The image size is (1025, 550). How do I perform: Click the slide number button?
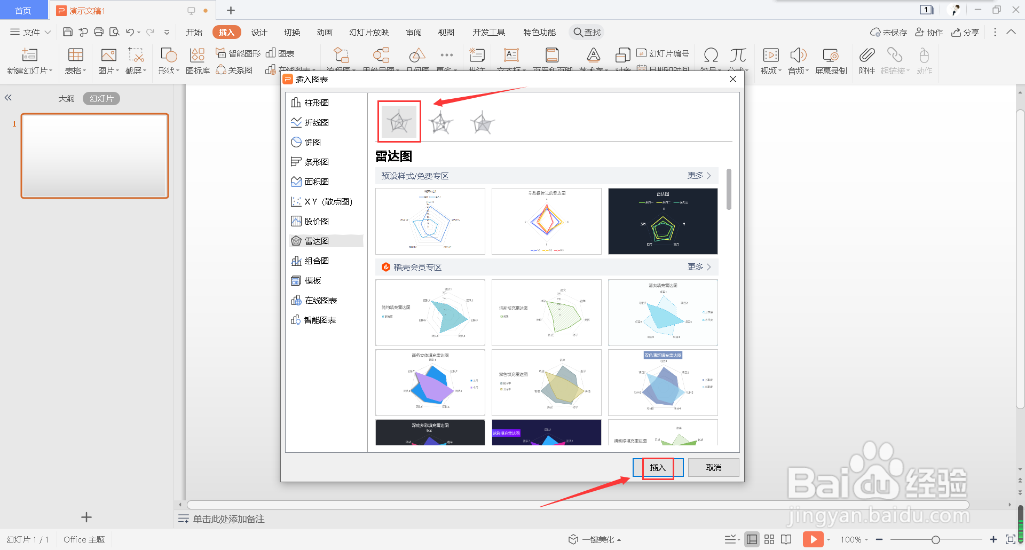[x=663, y=53]
